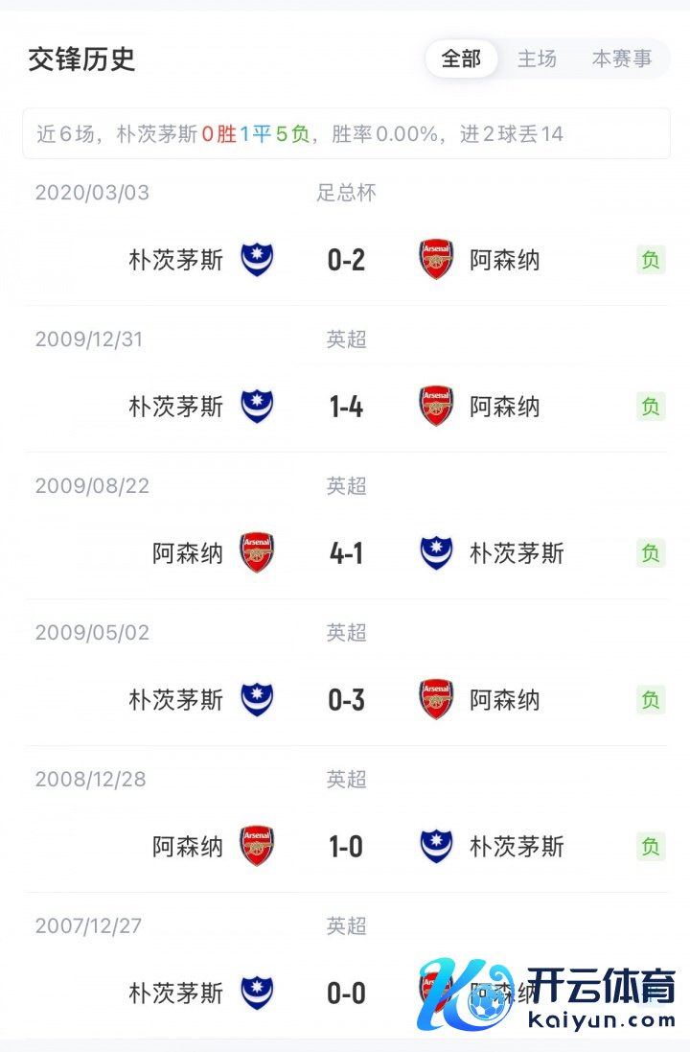690x1052 pixels.
Task: Click the 负 badge on 2008/12/28 match
Action: point(651,847)
